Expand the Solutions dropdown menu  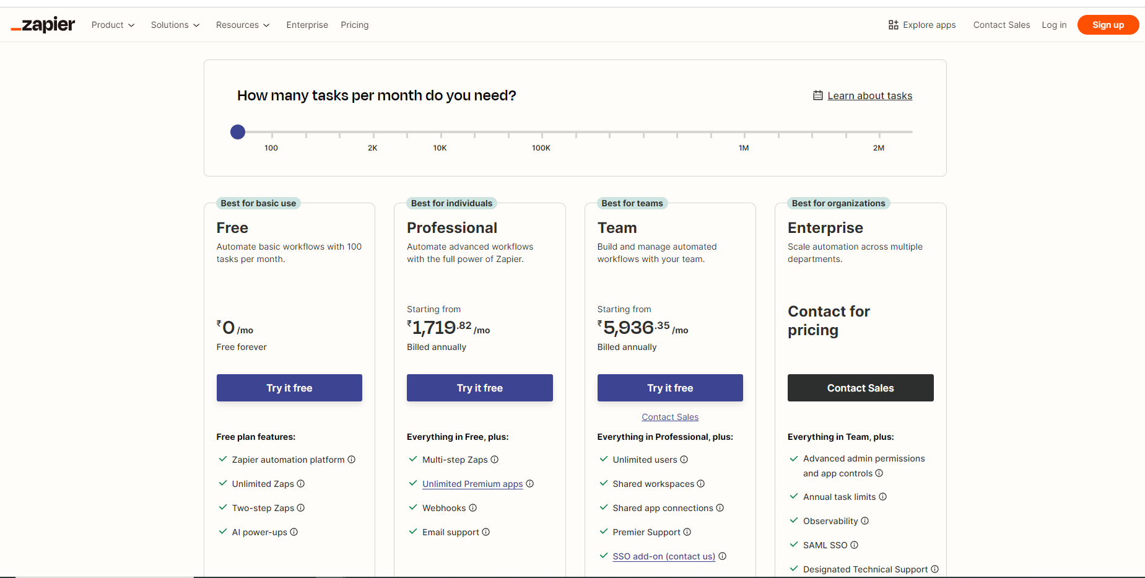pos(175,25)
